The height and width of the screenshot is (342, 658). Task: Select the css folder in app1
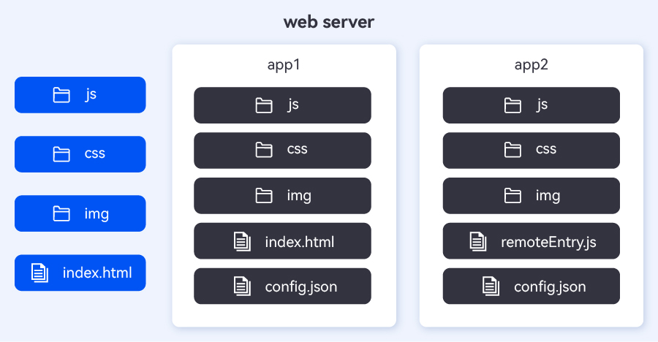(x=282, y=151)
